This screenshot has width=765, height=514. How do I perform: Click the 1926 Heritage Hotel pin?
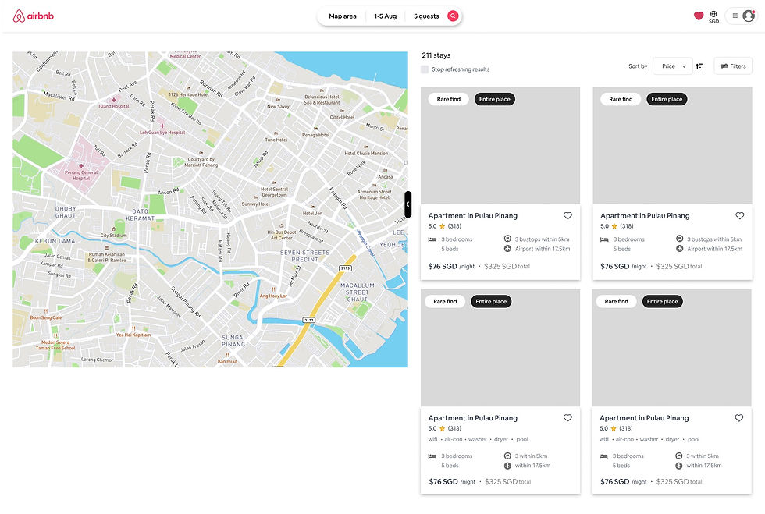pos(188,88)
